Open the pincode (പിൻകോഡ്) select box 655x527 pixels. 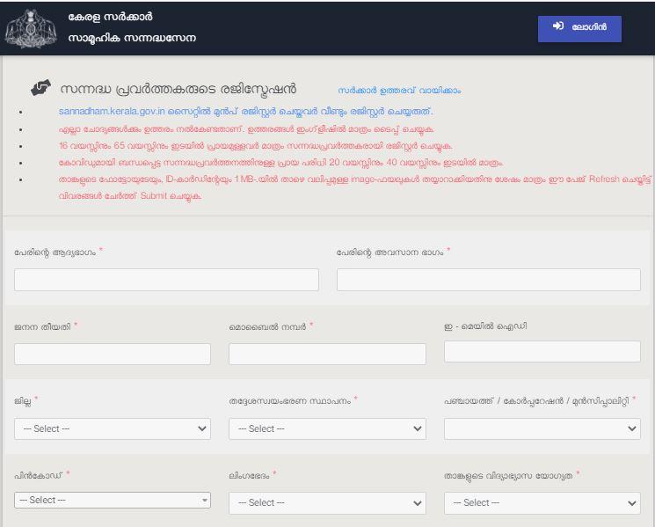[113, 500]
